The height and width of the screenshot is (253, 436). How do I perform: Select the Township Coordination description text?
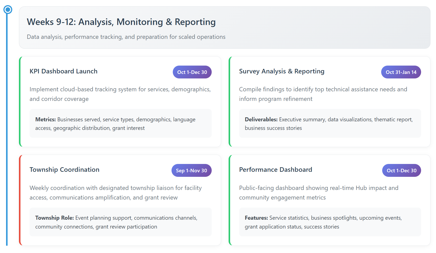click(115, 193)
